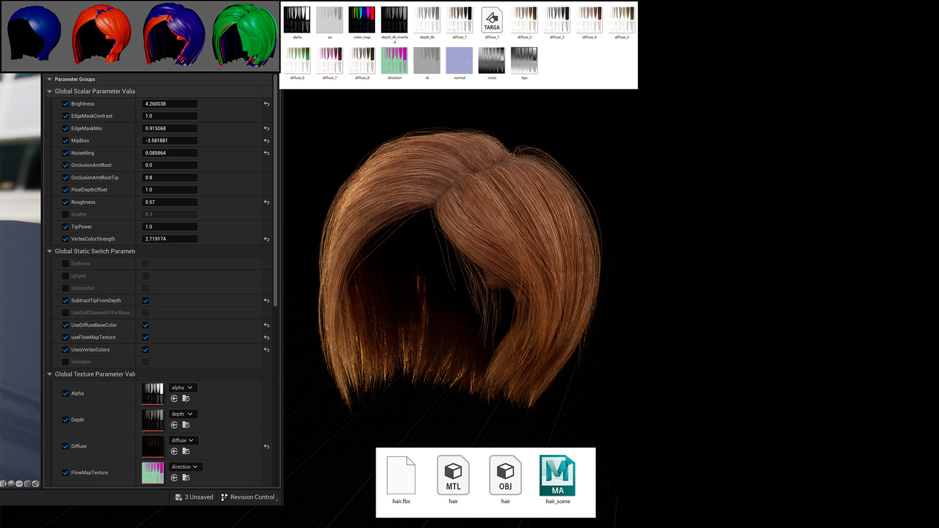Toggle the UseDiffuseBaseColor value checkbox
The image size is (939, 528).
pyautogui.click(x=146, y=325)
